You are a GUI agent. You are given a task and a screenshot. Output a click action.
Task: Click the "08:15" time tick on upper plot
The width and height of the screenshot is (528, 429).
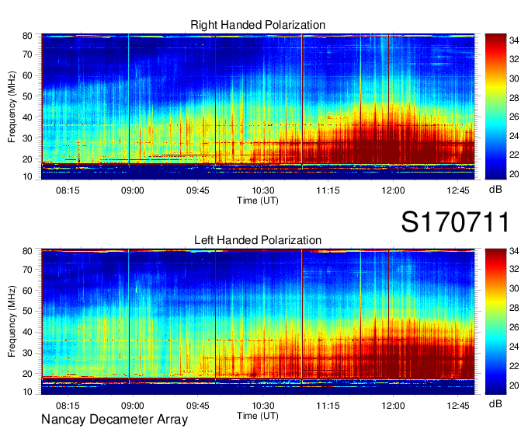(x=68, y=190)
